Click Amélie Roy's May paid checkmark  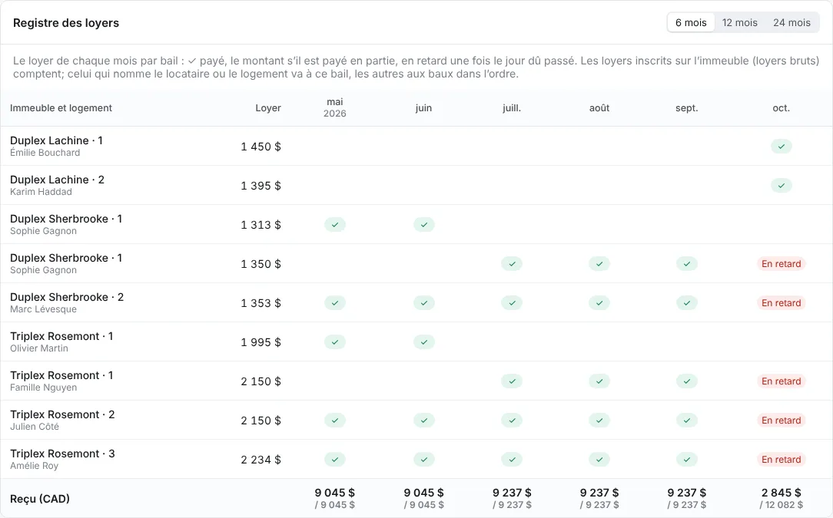pos(335,460)
